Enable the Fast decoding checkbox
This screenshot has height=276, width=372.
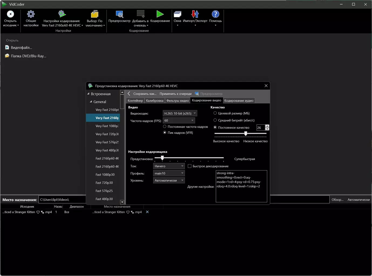pyautogui.click(x=190, y=166)
